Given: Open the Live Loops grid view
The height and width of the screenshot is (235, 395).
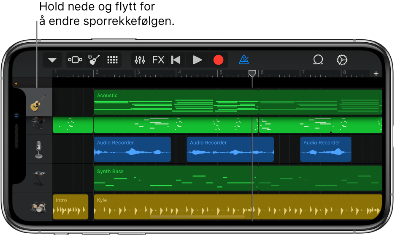Looking at the screenshot, I should [112, 60].
